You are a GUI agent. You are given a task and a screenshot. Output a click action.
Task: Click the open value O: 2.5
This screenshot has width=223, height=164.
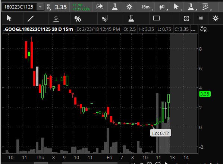pyautogui.click(x=129, y=29)
